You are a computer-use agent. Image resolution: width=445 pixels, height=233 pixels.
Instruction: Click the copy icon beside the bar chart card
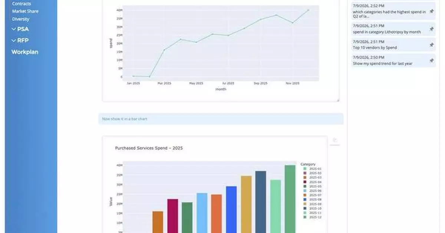pyautogui.click(x=334, y=140)
